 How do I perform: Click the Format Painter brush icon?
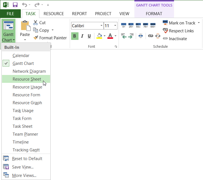tap(35, 38)
